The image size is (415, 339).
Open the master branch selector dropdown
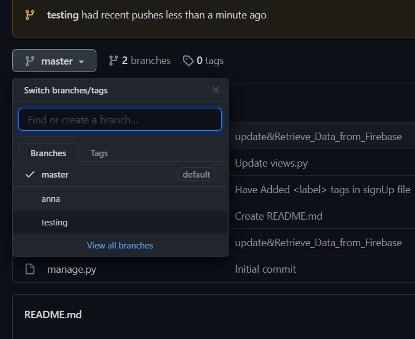[x=54, y=61]
